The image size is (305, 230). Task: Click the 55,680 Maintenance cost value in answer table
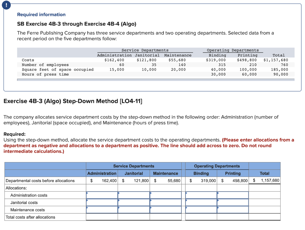coord(174,181)
